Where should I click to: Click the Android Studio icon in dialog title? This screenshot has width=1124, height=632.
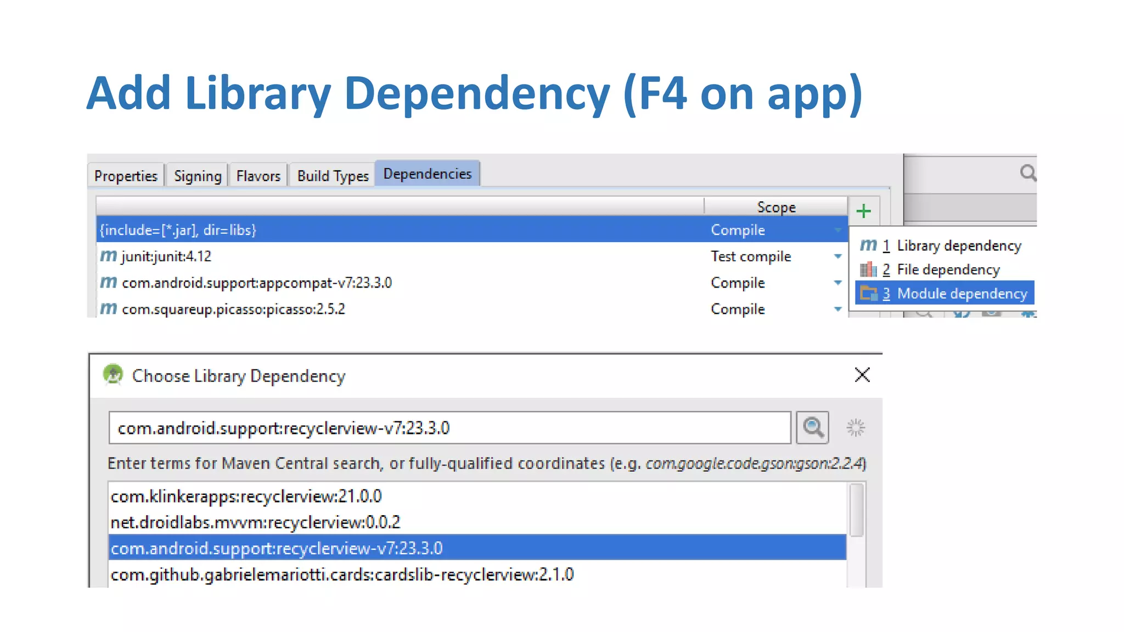(113, 375)
